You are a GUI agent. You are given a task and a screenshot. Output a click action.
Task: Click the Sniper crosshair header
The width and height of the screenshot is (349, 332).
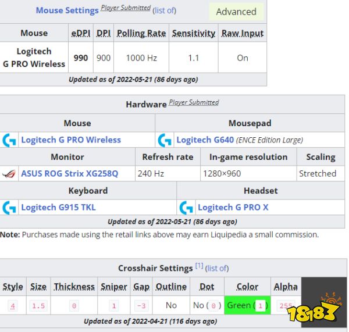click(114, 287)
